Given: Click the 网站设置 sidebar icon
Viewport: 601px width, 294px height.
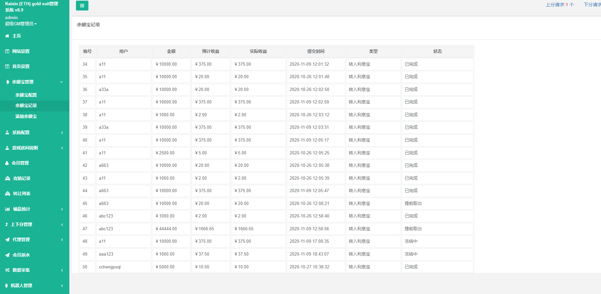Looking at the screenshot, I should [x=7, y=52].
